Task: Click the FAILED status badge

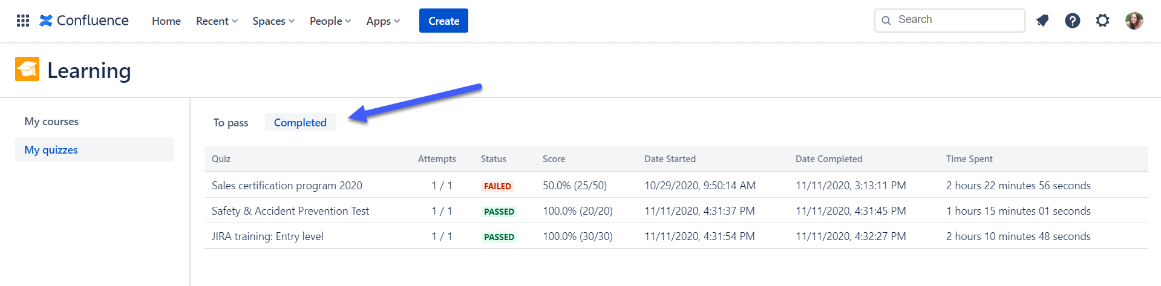Action: [497, 186]
